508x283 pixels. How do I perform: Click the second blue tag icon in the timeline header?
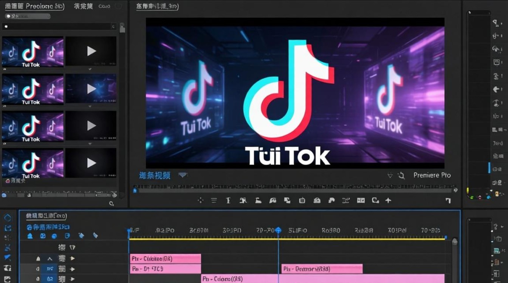pos(95,235)
